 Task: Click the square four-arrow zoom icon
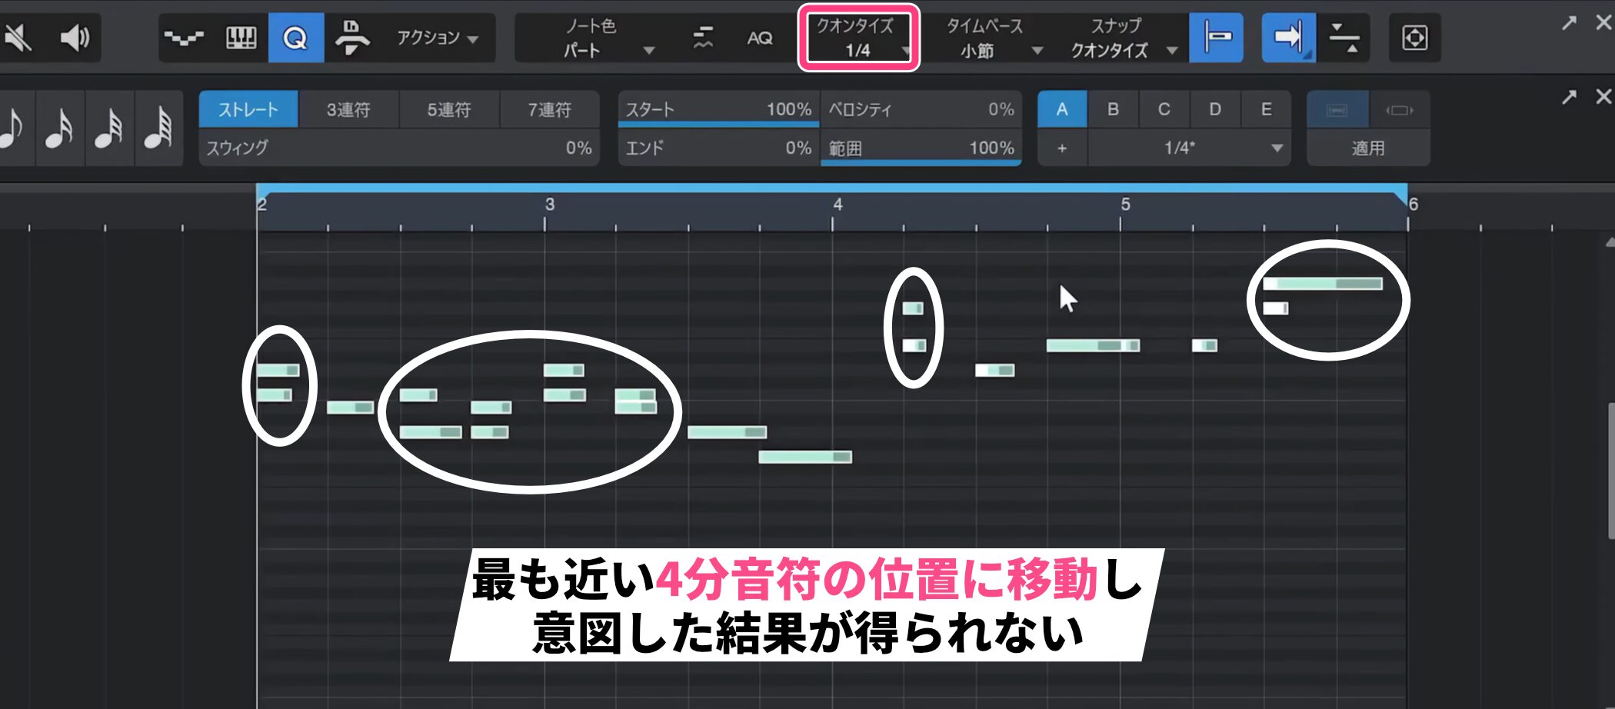(x=1414, y=37)
